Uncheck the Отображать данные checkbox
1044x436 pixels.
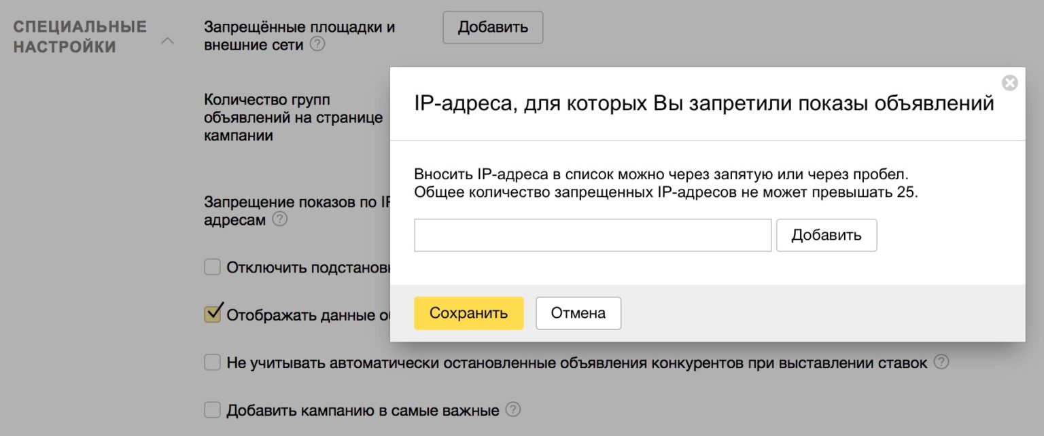coord(213,314)
